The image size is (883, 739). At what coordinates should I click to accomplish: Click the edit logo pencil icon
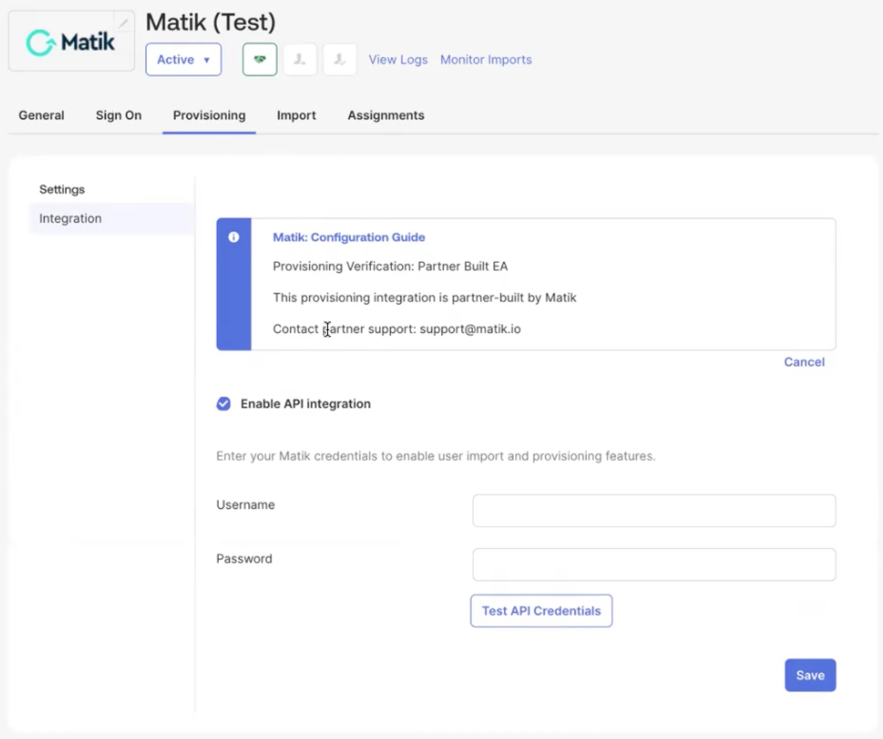coord(123,23)
